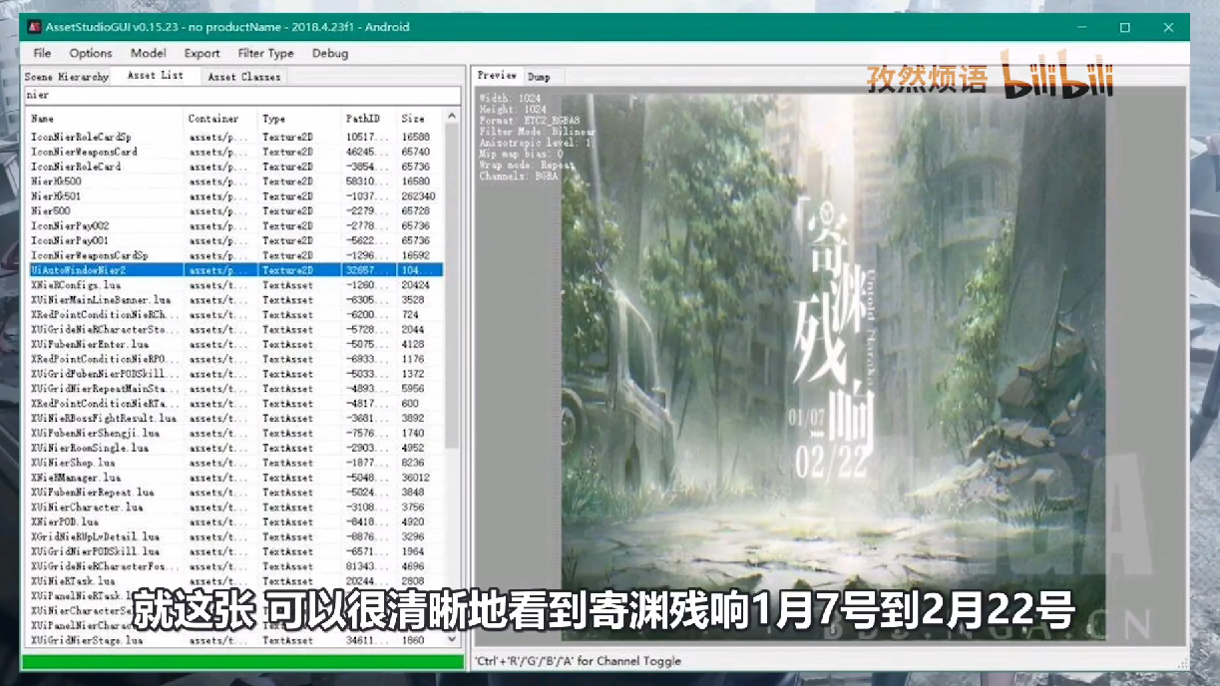The height and width of the screenshot is (686, 1220).
Task: Sort the list by the Name column header
Action: (x=105, y=118)
